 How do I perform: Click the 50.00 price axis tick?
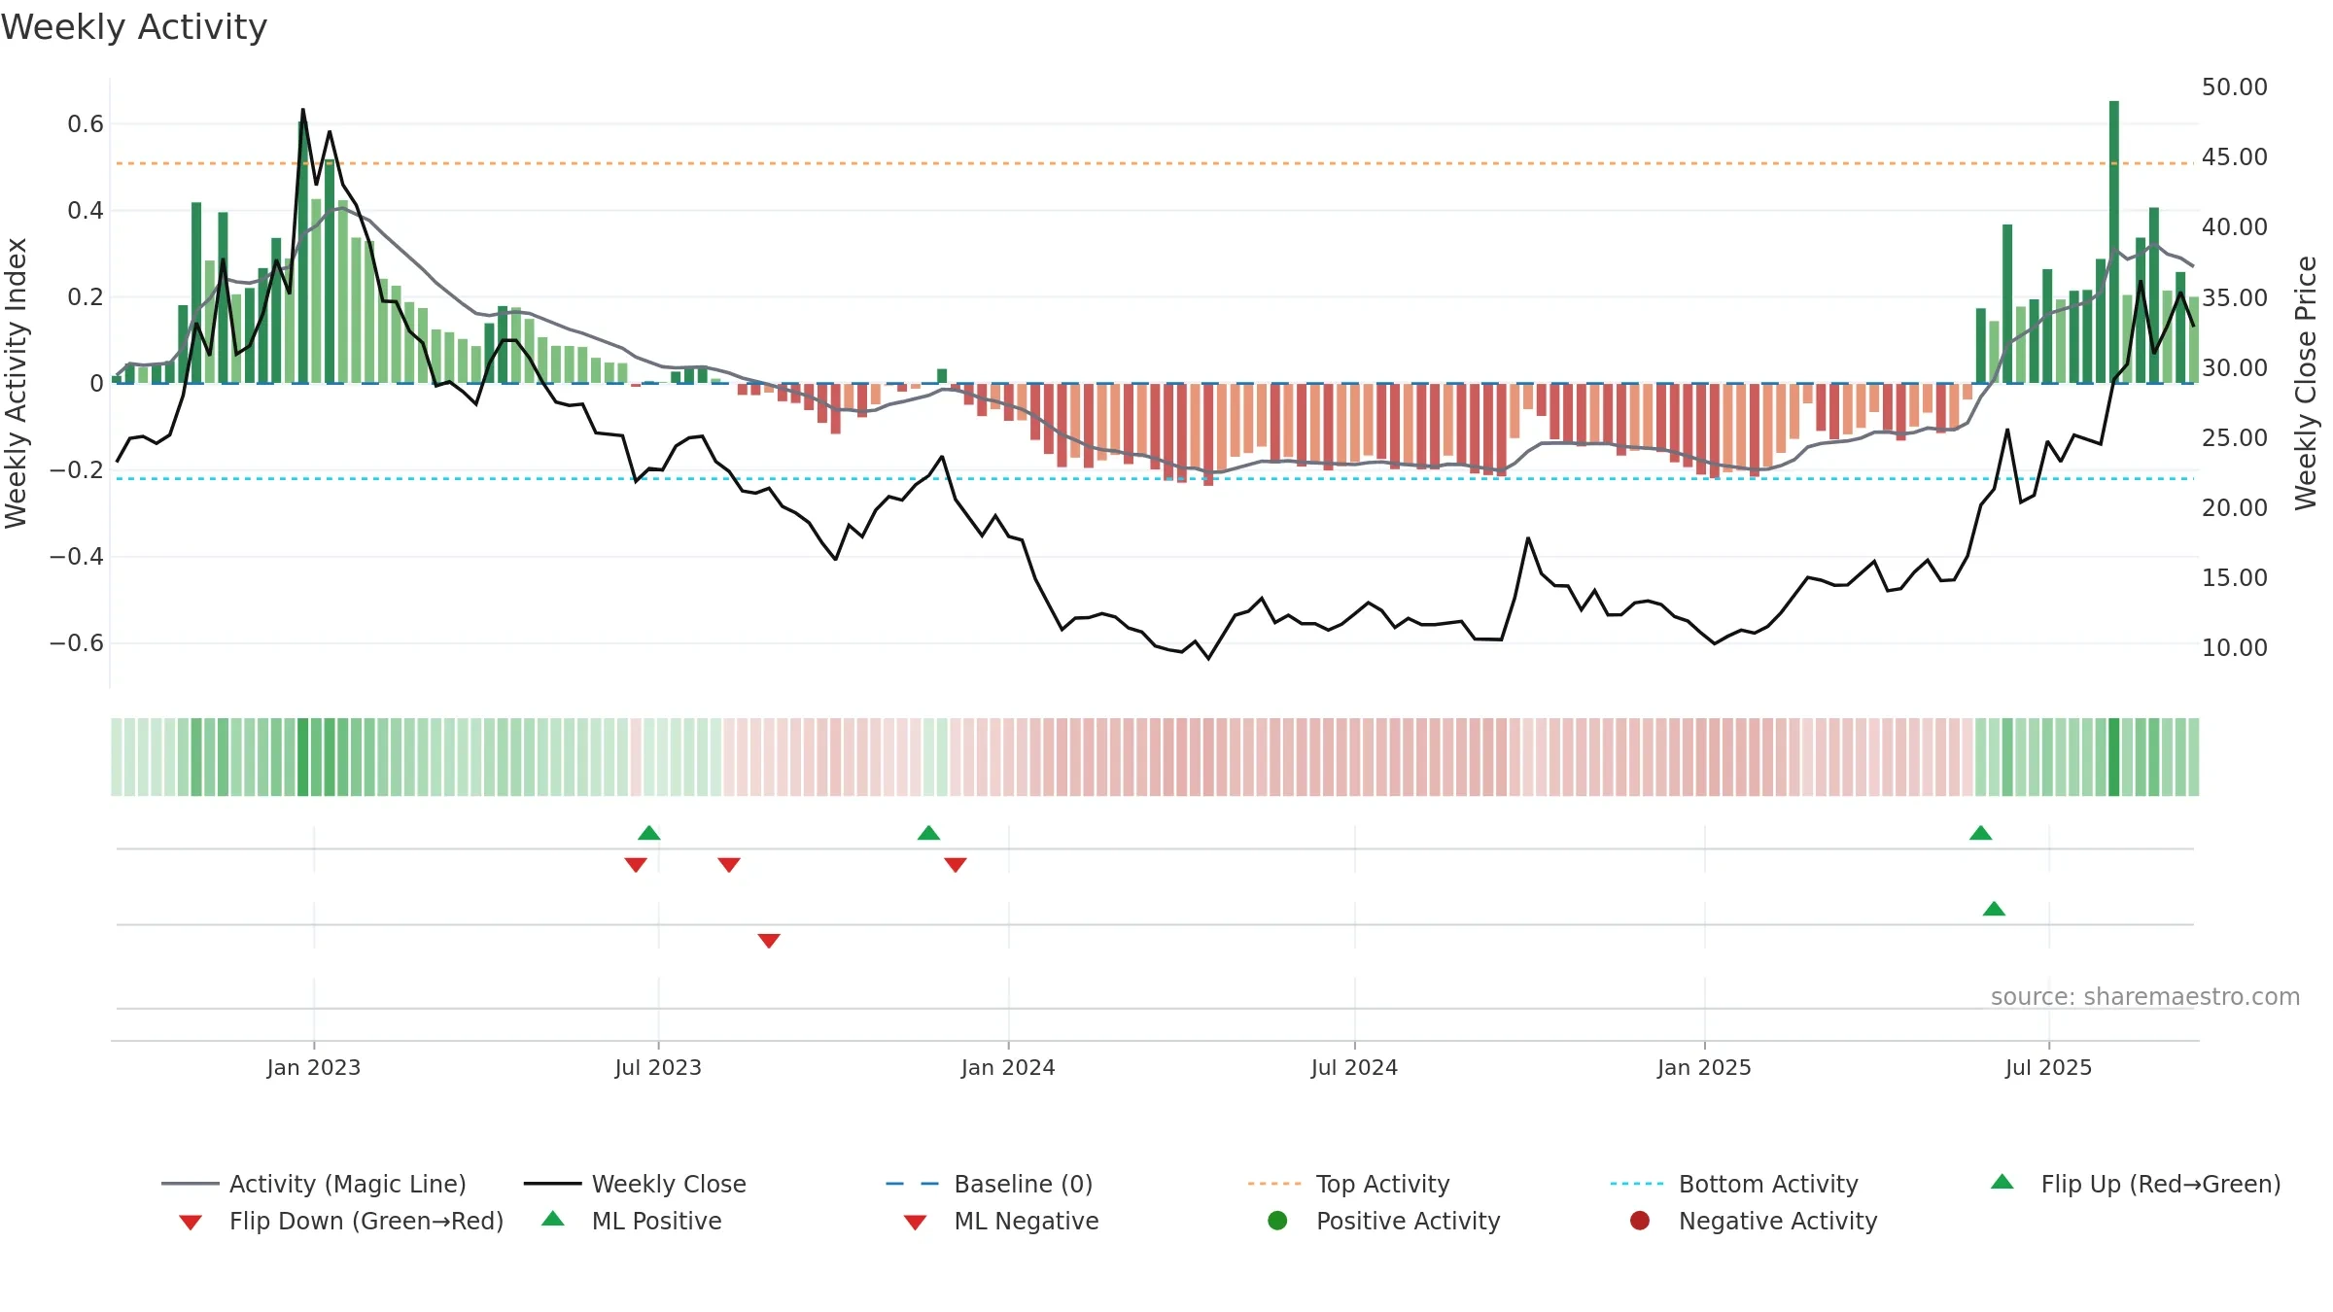2235,86
